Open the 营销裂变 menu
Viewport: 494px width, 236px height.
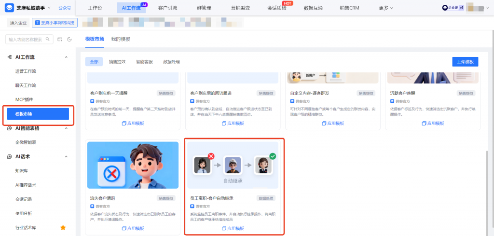coord(240,8)
